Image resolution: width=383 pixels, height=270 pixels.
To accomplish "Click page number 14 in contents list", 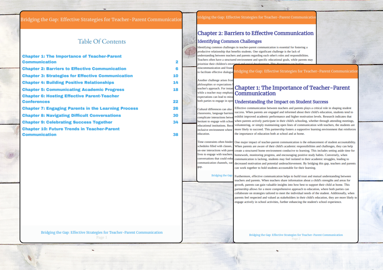I will tap(175, 83).
